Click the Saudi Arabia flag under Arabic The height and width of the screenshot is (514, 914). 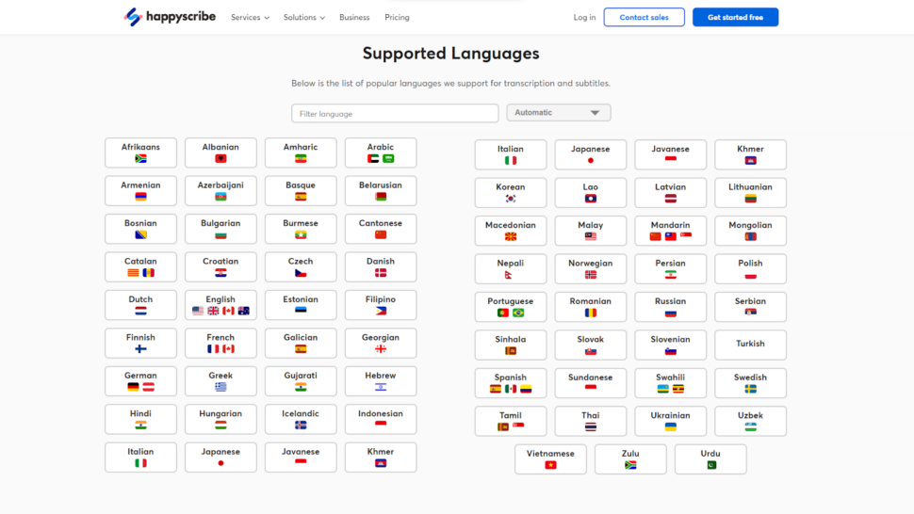(x=388, y=158)
